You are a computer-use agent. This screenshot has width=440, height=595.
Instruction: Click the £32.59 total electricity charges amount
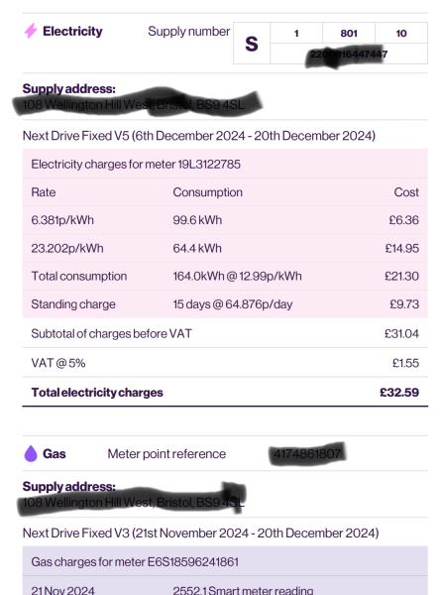point(399,392)
